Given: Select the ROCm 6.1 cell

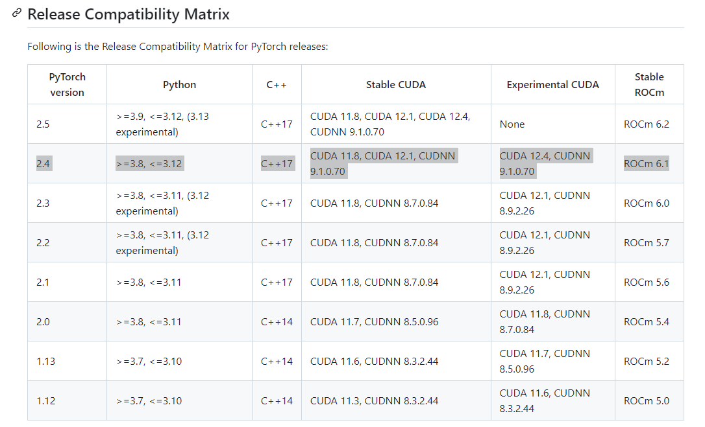Looking at the screenshot, I should pyautogui.click(x=646, y=163).
